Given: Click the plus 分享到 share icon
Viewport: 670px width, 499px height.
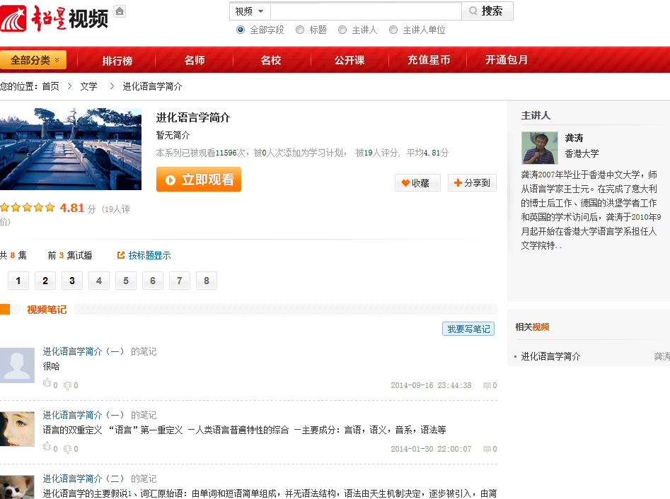Looking at the screenshot, I should (x=458, y=183).
